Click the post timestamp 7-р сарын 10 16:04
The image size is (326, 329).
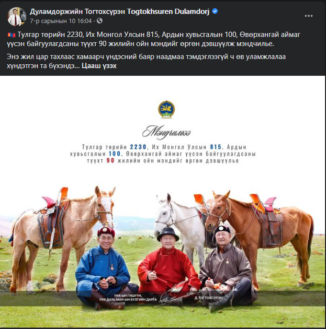pos(61,21)
